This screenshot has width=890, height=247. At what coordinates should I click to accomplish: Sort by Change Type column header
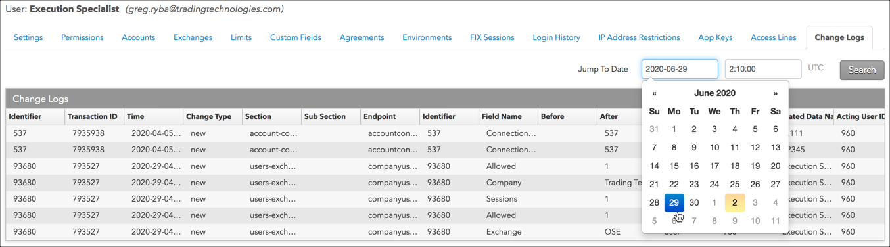208,116
